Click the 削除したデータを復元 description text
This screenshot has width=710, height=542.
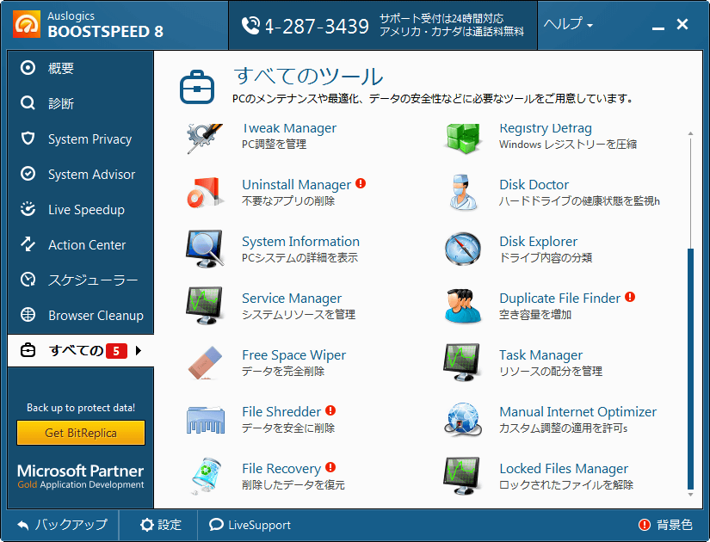[x=293, y=485]
